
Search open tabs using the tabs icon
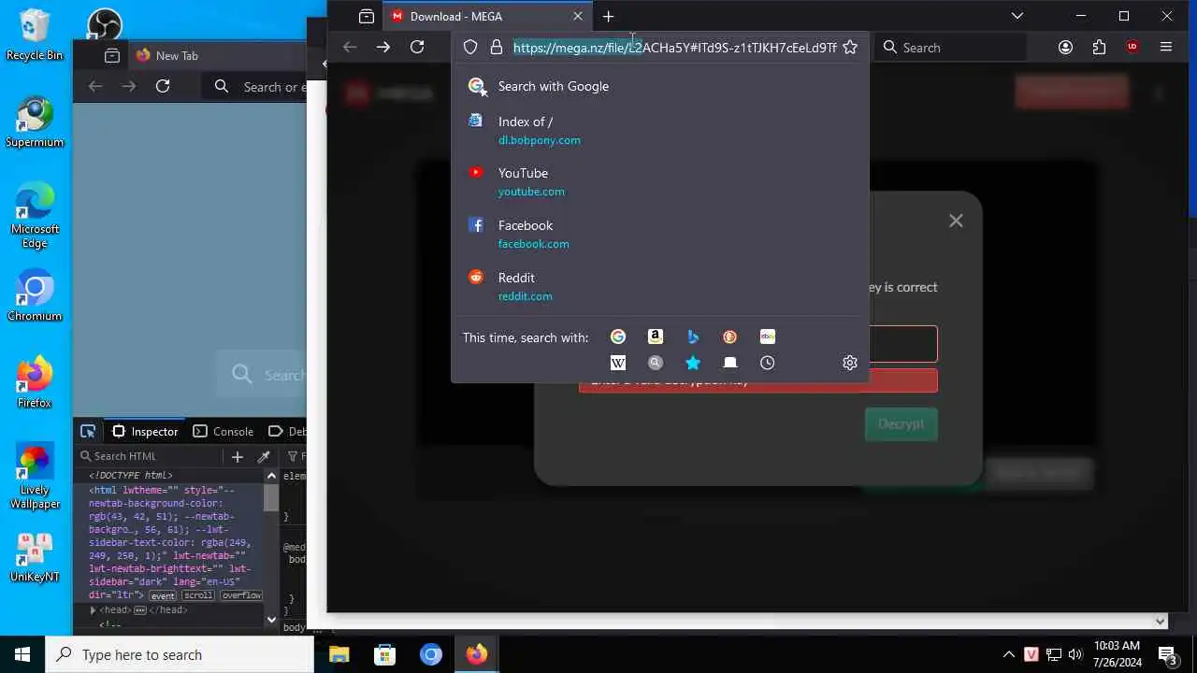click(730, 363)
